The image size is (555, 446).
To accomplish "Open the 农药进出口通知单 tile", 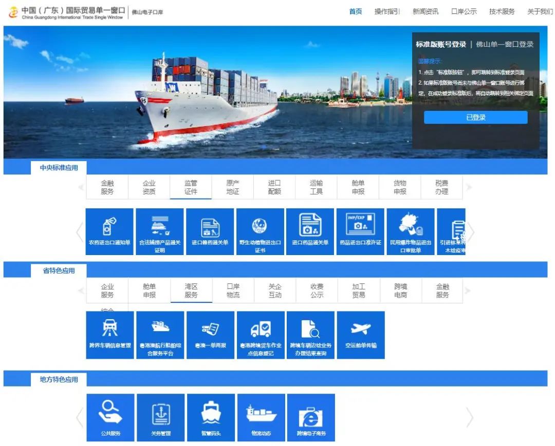I will point(109,231).
